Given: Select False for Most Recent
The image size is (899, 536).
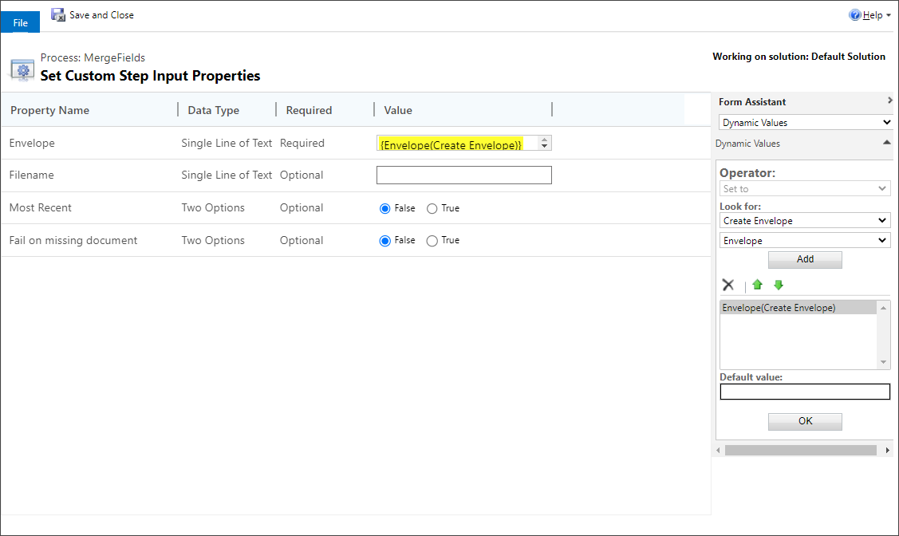Looking at the screenshot, I should coord(384,207).
